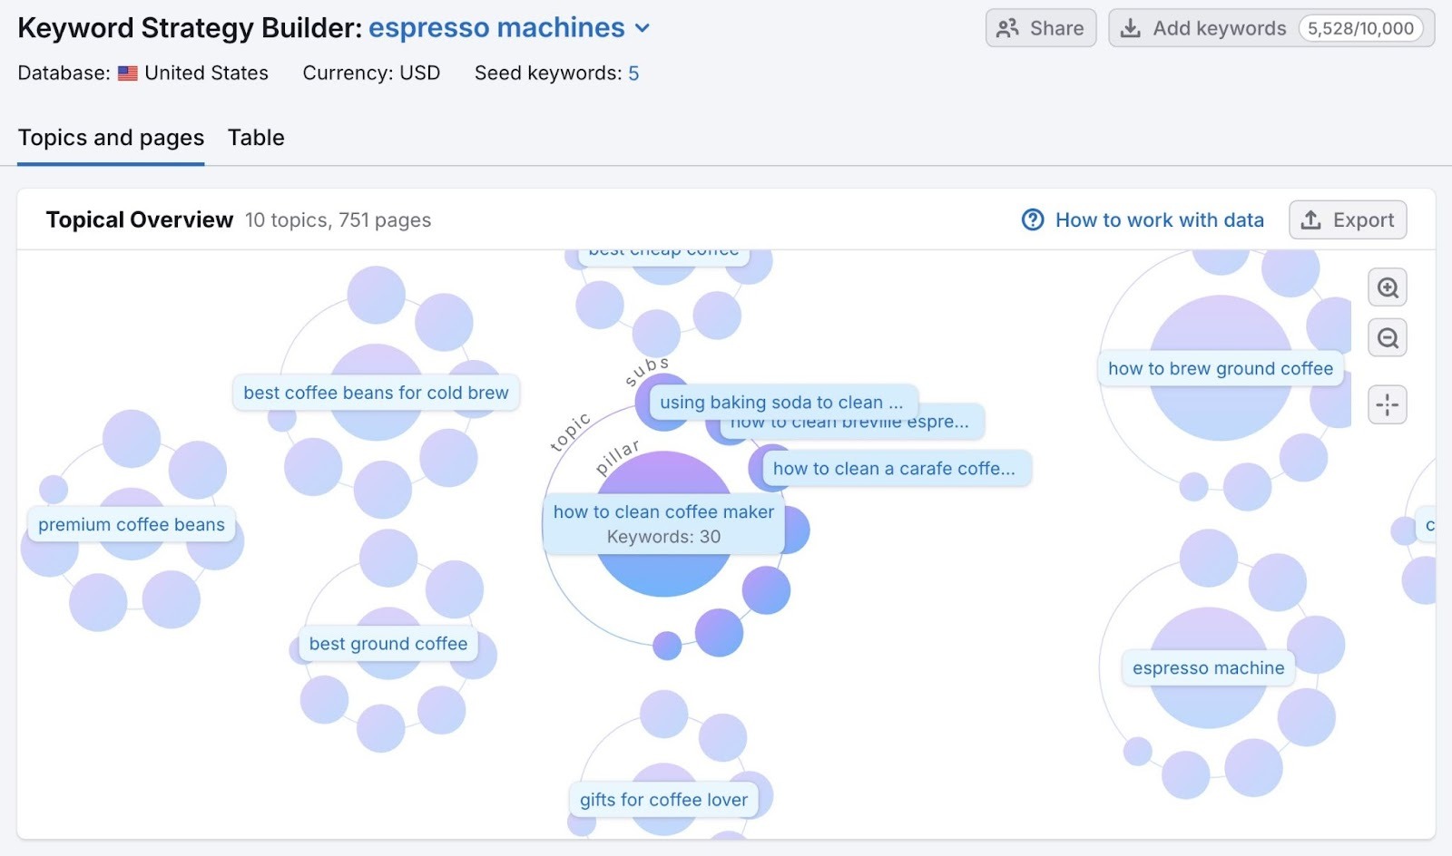Click the Add keywords download icon
The width and height of the screenshot is (1452, 856).
point(1130,28)
